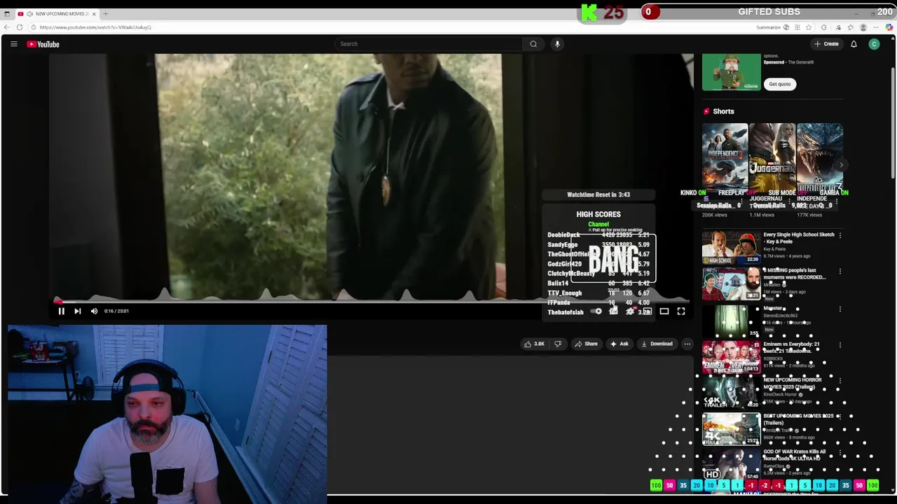Open the Copilot sidebar icon

point(889,27)
